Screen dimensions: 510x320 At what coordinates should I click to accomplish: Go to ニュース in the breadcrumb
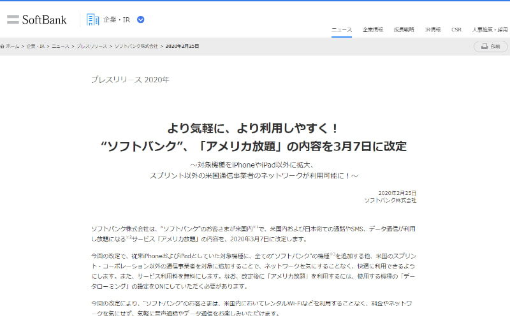[x=61, y=47]
